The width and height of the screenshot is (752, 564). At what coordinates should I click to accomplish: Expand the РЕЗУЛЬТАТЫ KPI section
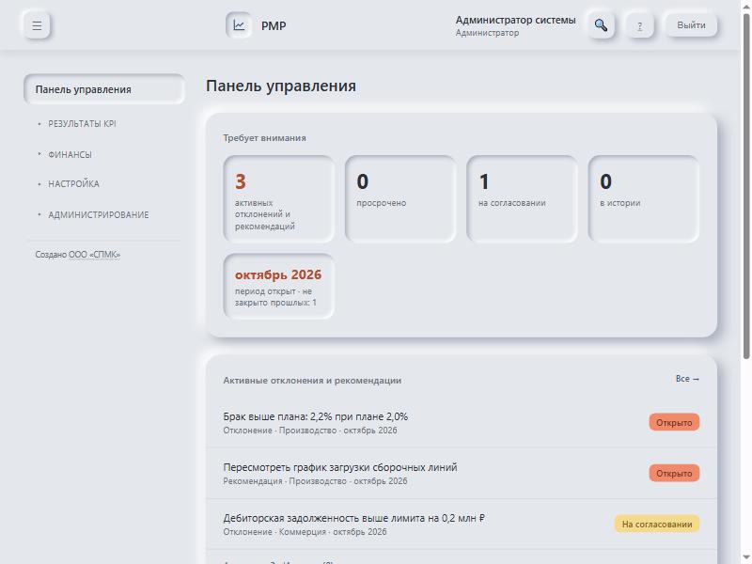pyautogui.click(x=82, y=124)
